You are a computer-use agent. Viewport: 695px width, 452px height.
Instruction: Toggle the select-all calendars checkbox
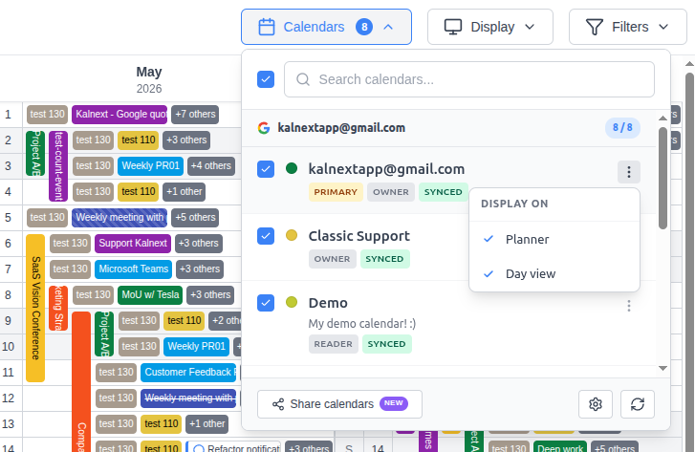point(266,79)
